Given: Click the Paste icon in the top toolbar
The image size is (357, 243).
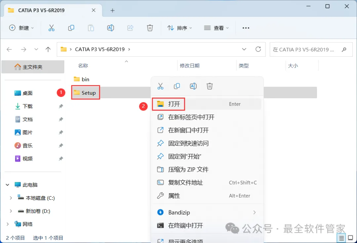Looking at the screenshot, I should click(x=91, y=28).
